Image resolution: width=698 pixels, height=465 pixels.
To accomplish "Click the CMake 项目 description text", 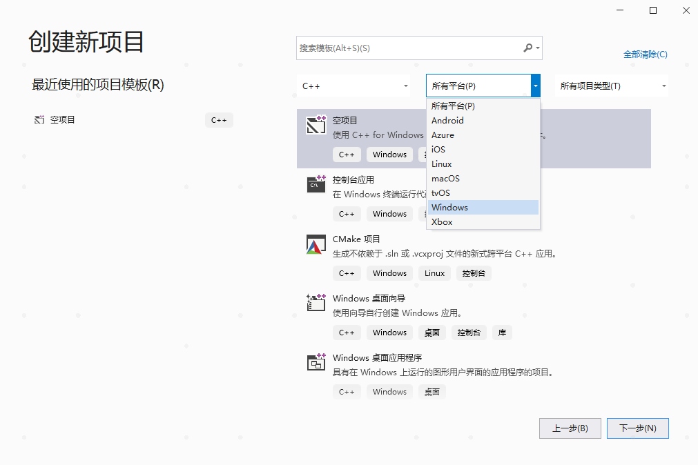I will click(445, 254).
